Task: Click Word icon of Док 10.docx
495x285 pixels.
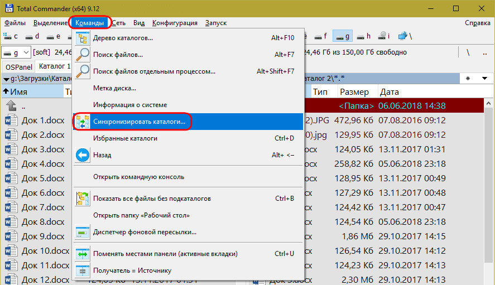Action: (11, 250)
